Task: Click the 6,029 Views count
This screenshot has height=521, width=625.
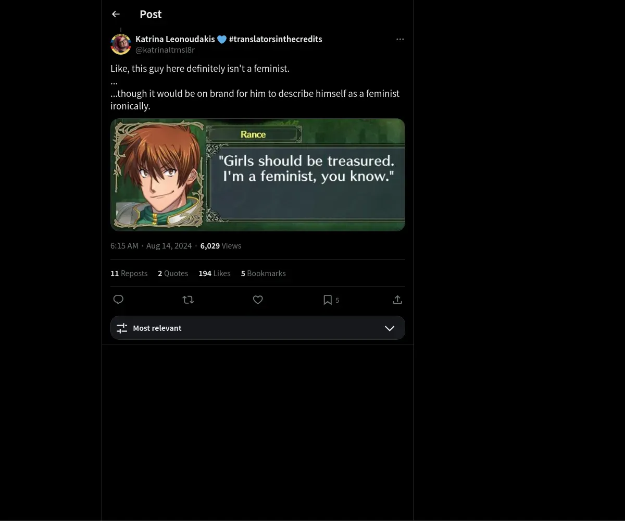Action: point(221,246)
